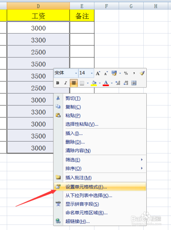Click comment icon beside 插入批注
Viewport: 171px width, 230px height.
click(58, 177)
